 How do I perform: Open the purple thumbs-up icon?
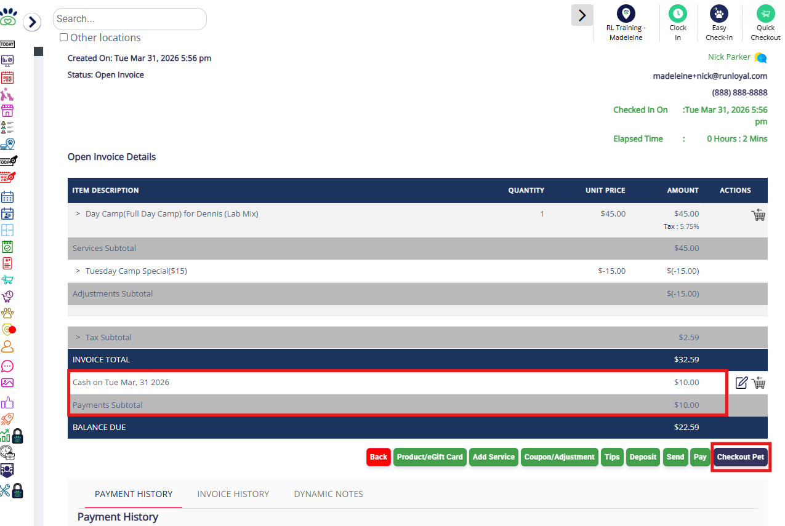7,403
